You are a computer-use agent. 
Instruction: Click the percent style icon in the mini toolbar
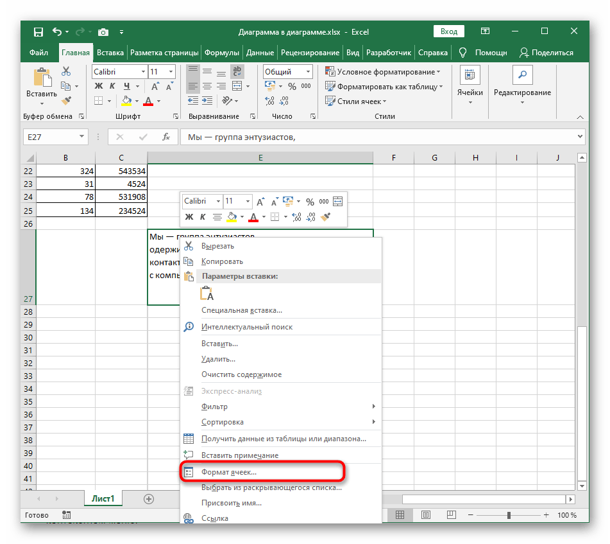click(x=310, y=202)
